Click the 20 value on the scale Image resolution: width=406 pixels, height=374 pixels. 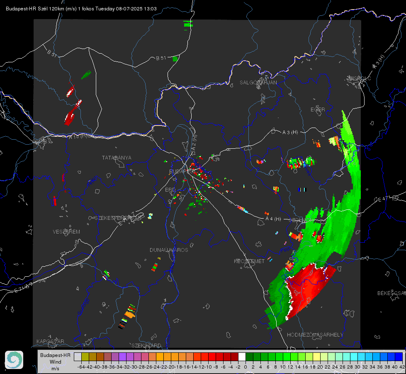click(x=320, y=367)
